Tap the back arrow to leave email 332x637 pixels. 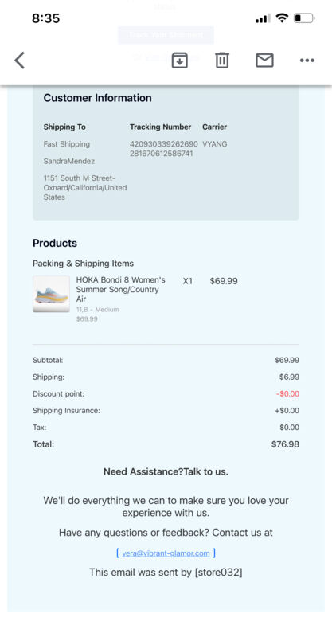pos(19,61)
